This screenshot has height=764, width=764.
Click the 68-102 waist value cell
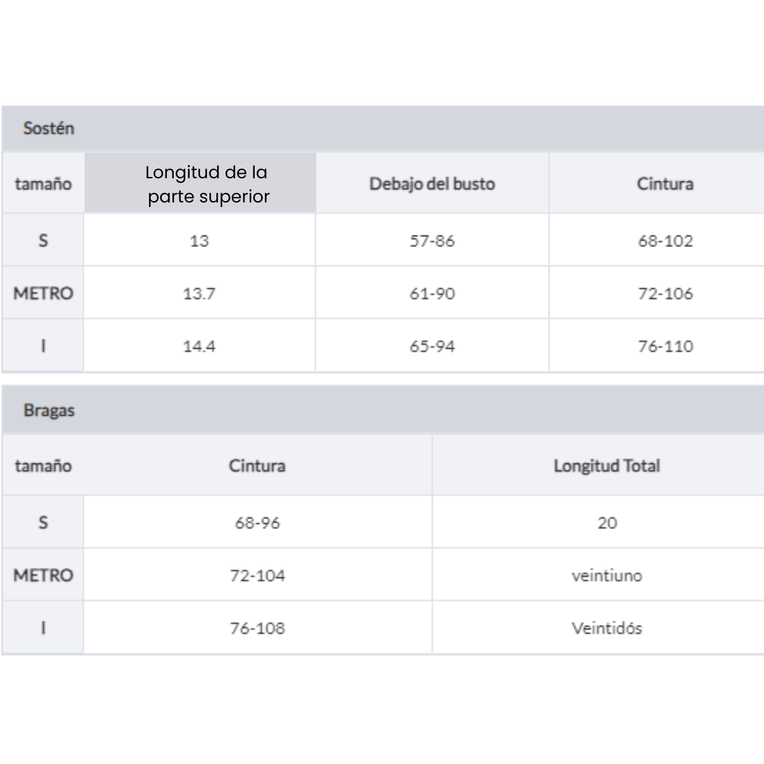[x=665, y=241]
